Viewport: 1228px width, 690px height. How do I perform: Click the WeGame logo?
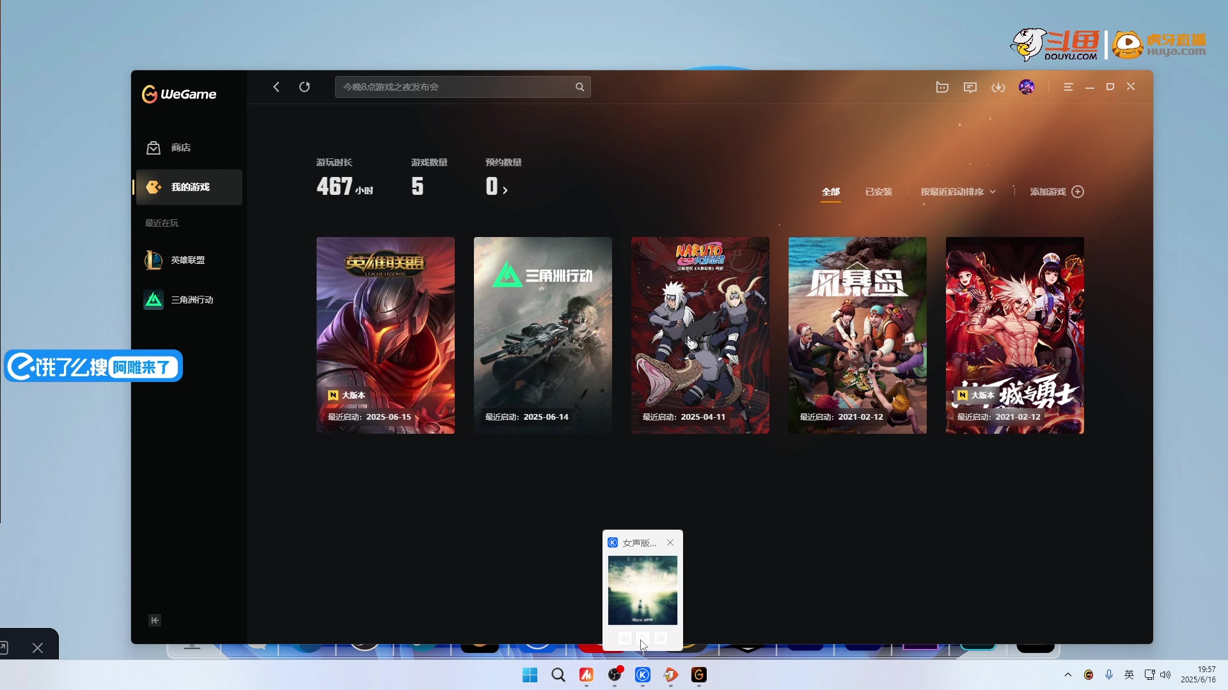coord(179,94)
